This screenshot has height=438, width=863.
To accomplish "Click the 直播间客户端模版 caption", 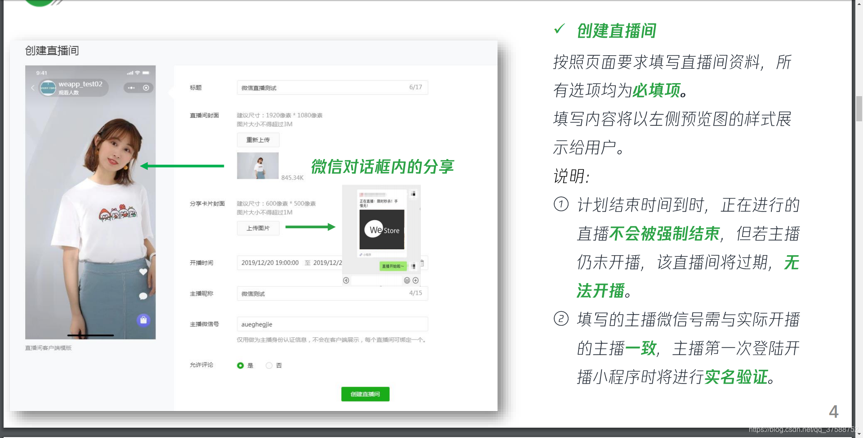I will coord(48,348).
